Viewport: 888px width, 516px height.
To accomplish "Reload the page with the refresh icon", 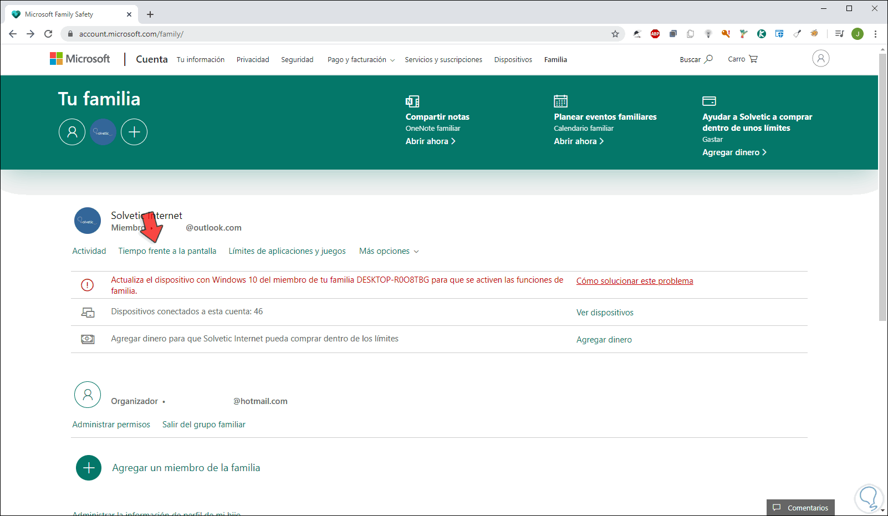I will click(48, 34).
